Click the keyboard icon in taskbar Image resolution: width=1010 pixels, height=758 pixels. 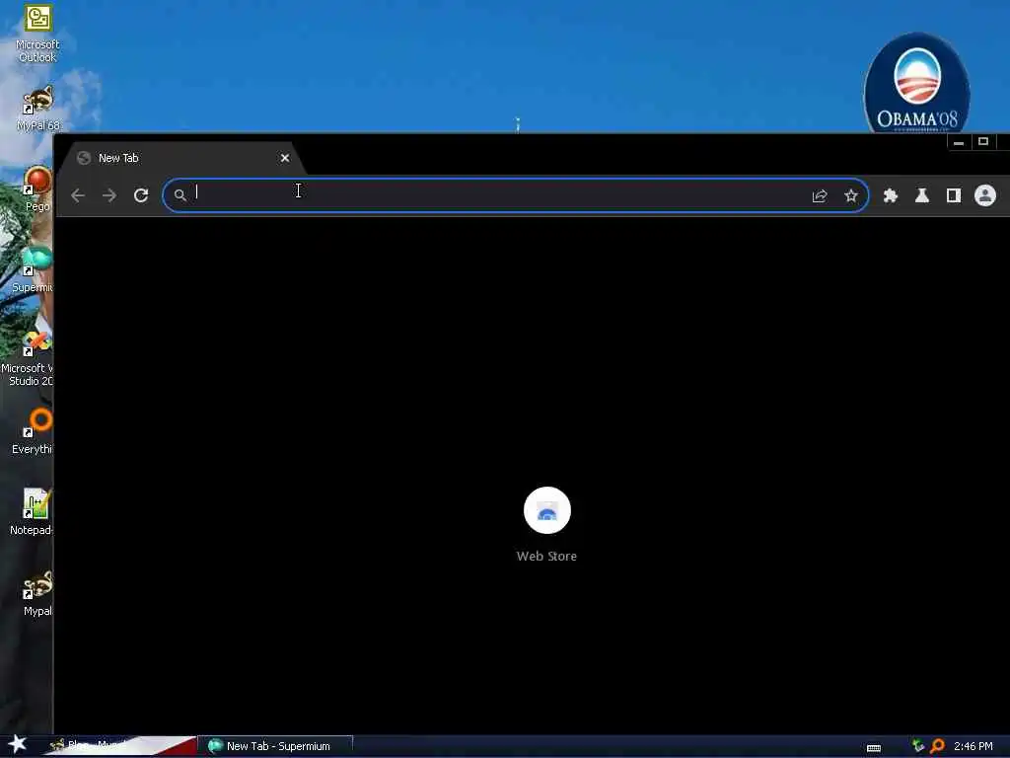point(874,748)
